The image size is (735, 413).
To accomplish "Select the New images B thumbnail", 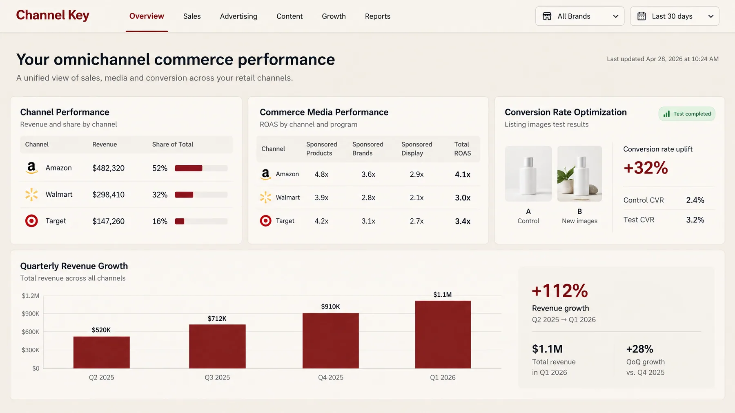I will [x=579, y=173].
